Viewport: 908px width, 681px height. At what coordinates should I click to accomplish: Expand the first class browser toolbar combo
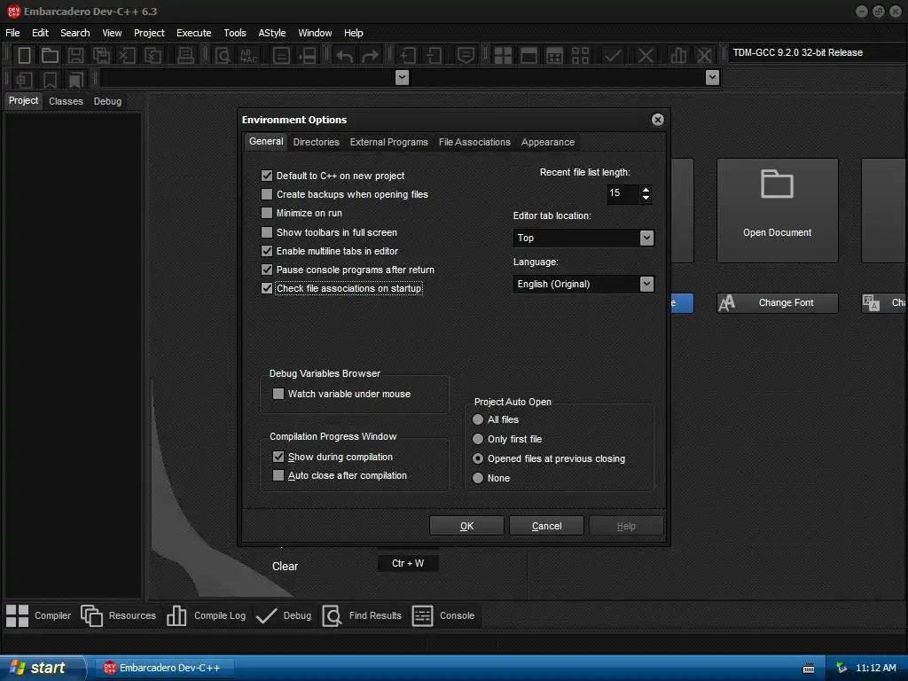402,77
